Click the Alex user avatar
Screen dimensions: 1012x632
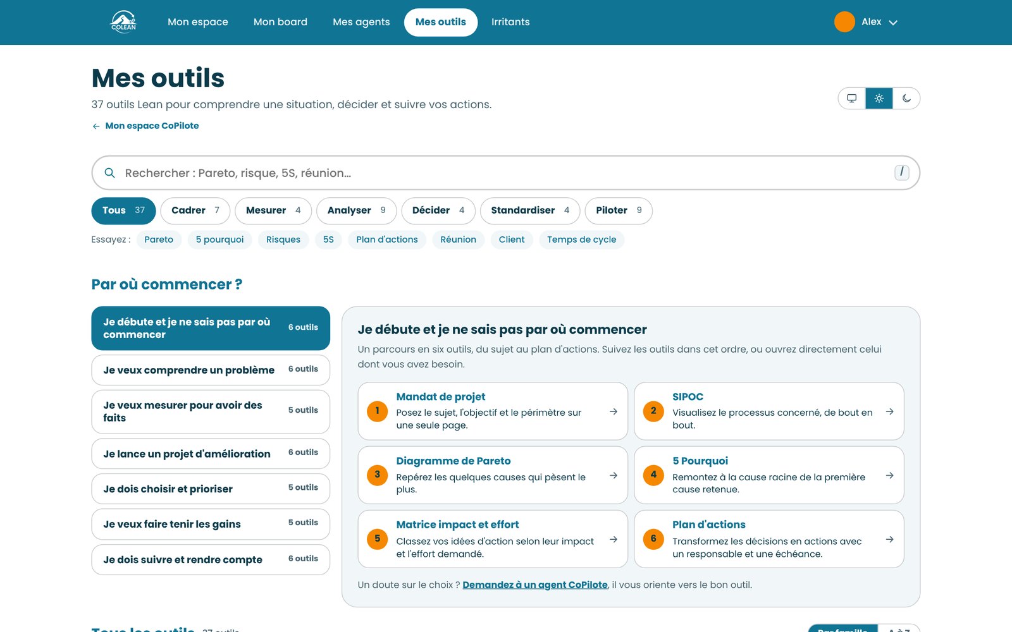point(844,21)
